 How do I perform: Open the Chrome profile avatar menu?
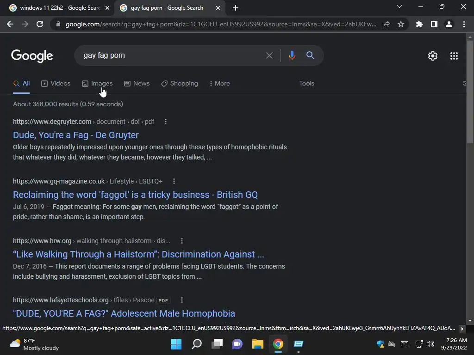[x=449, y=24]
